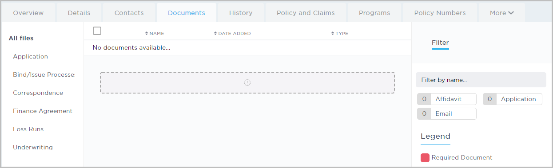Expand the More tab dropdown

coord(502,13)
